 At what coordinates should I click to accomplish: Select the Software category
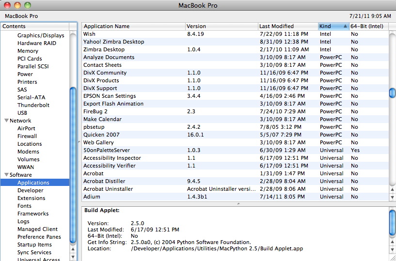(21, 175)
